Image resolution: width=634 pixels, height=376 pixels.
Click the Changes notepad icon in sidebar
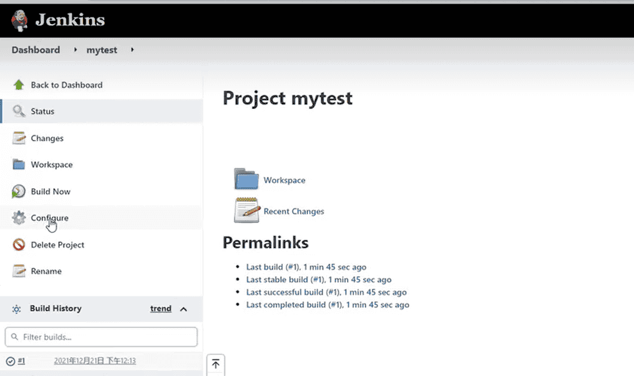click(x=19, y=138)
